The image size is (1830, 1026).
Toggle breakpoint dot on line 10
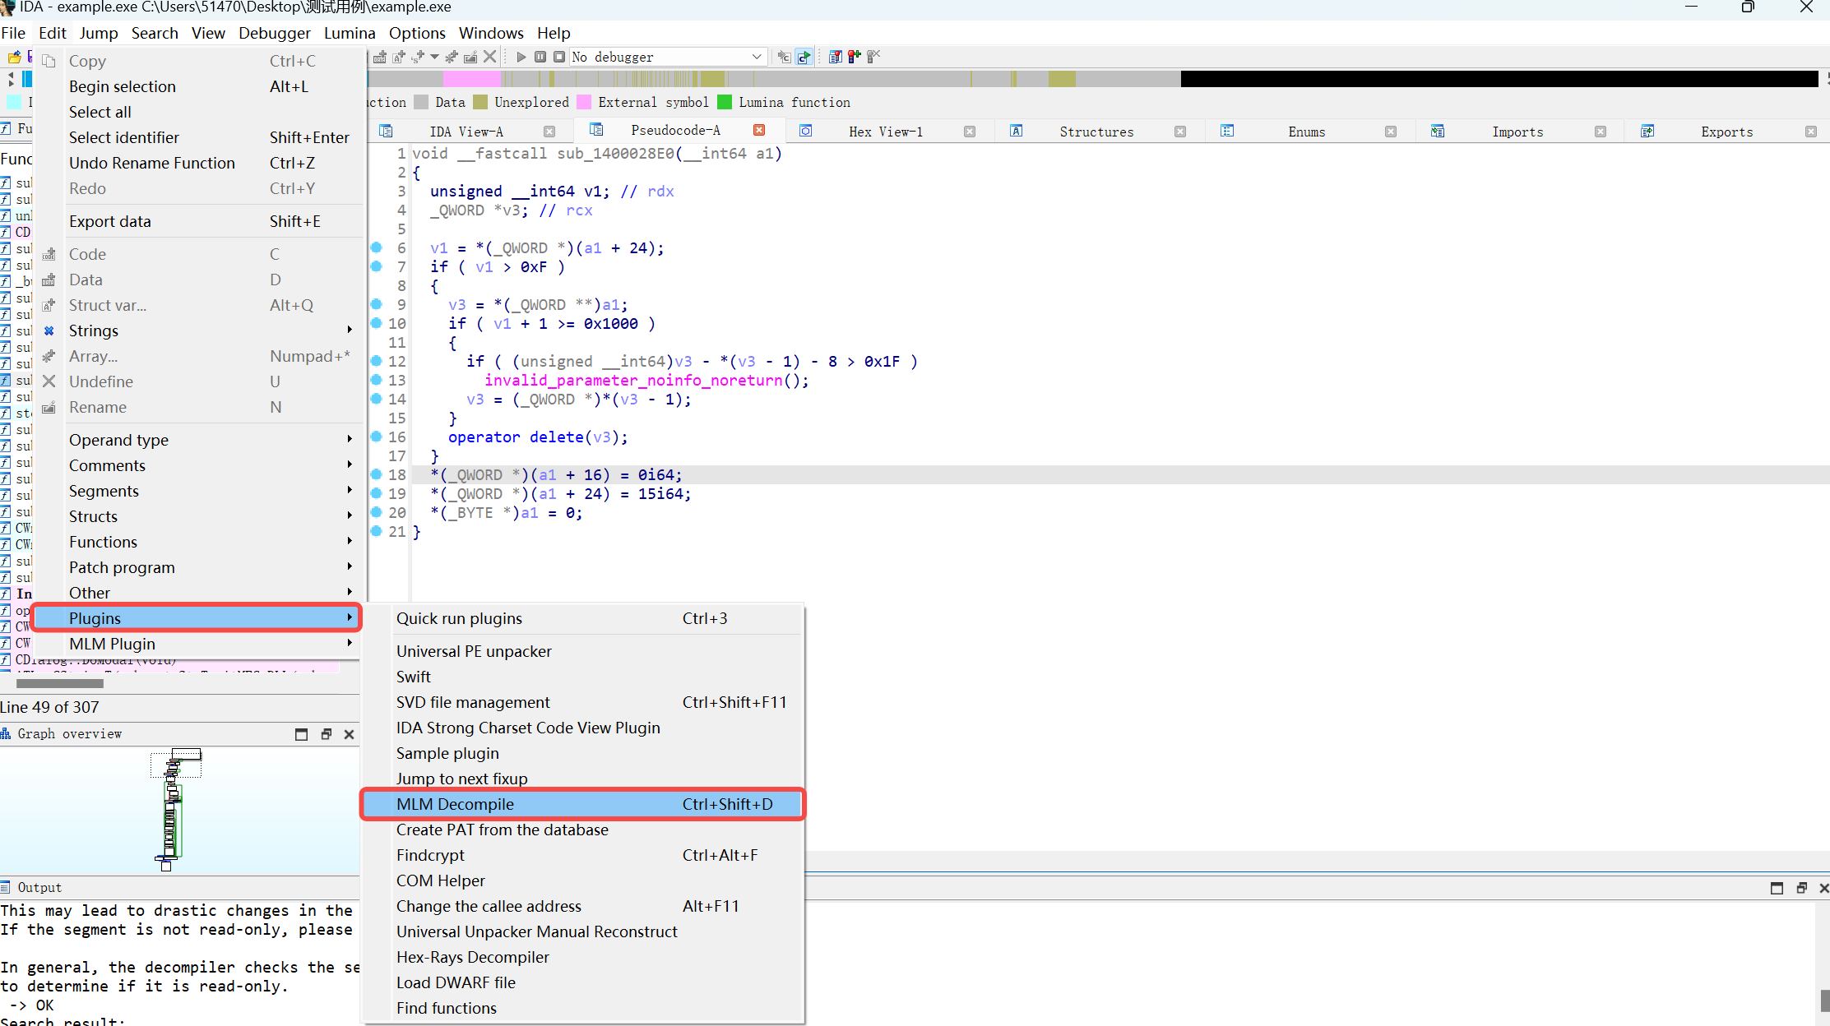[x=377, y=323]
